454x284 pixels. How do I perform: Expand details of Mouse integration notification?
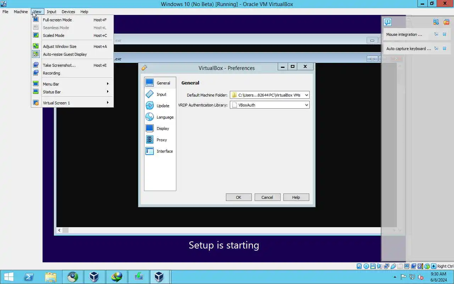pos(436,34)
